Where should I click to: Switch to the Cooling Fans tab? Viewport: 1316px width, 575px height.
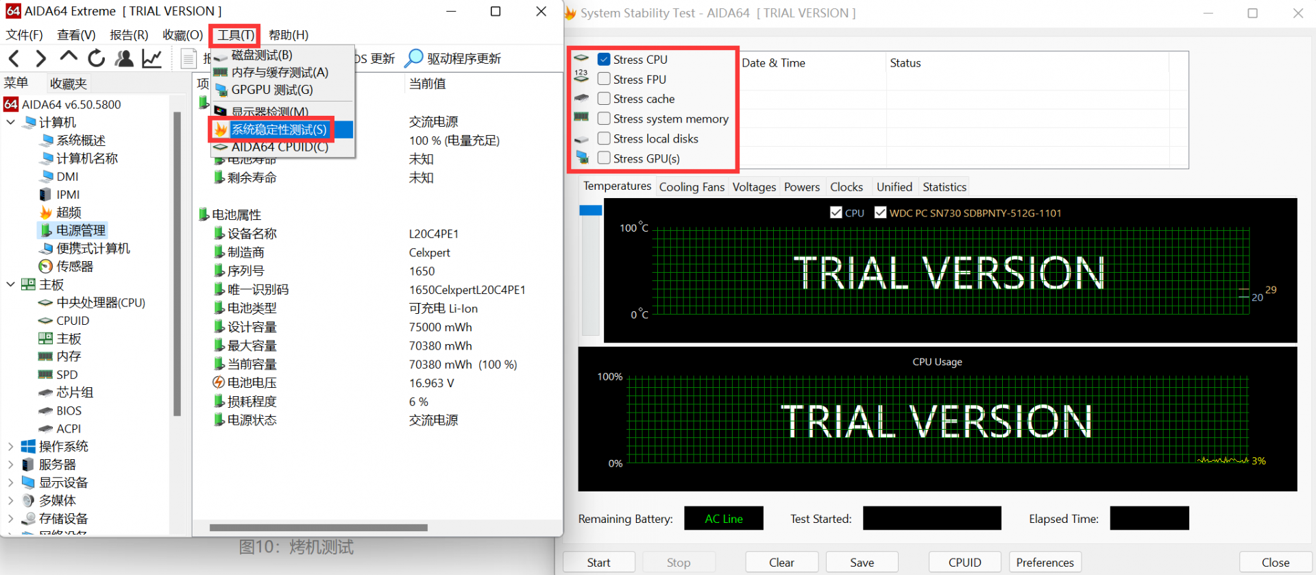(x=691, y=187)
